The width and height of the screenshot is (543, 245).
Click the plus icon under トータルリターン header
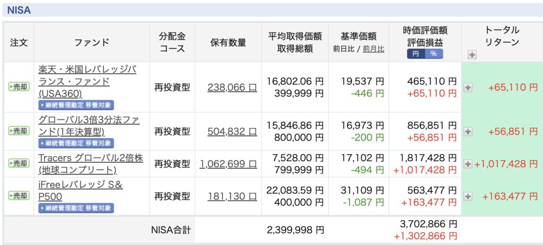pos(472,54)
